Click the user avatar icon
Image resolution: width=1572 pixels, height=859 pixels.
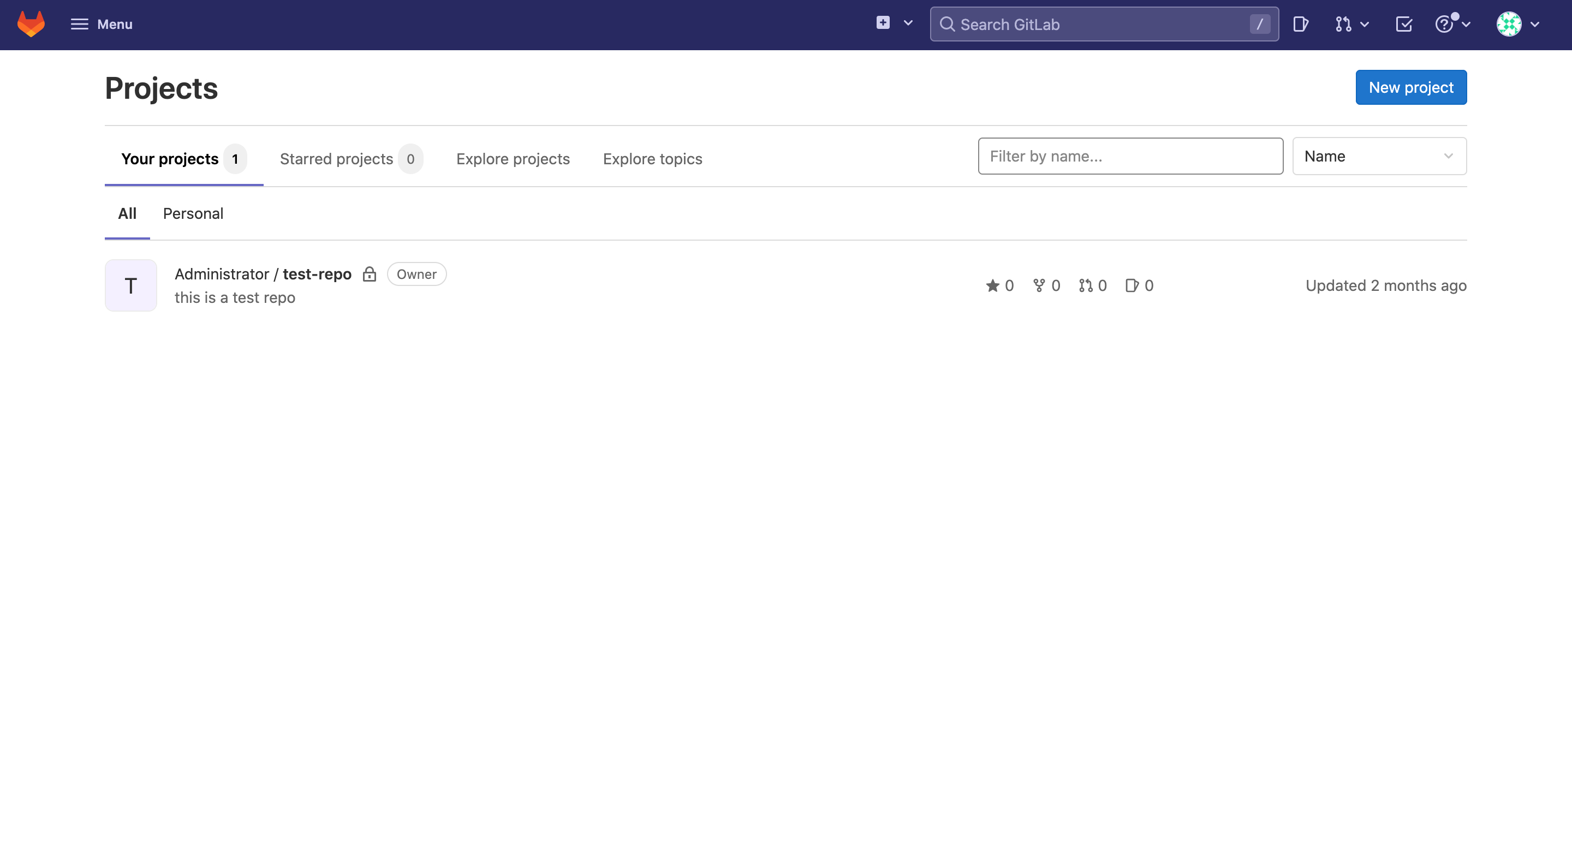point(1509,25)
